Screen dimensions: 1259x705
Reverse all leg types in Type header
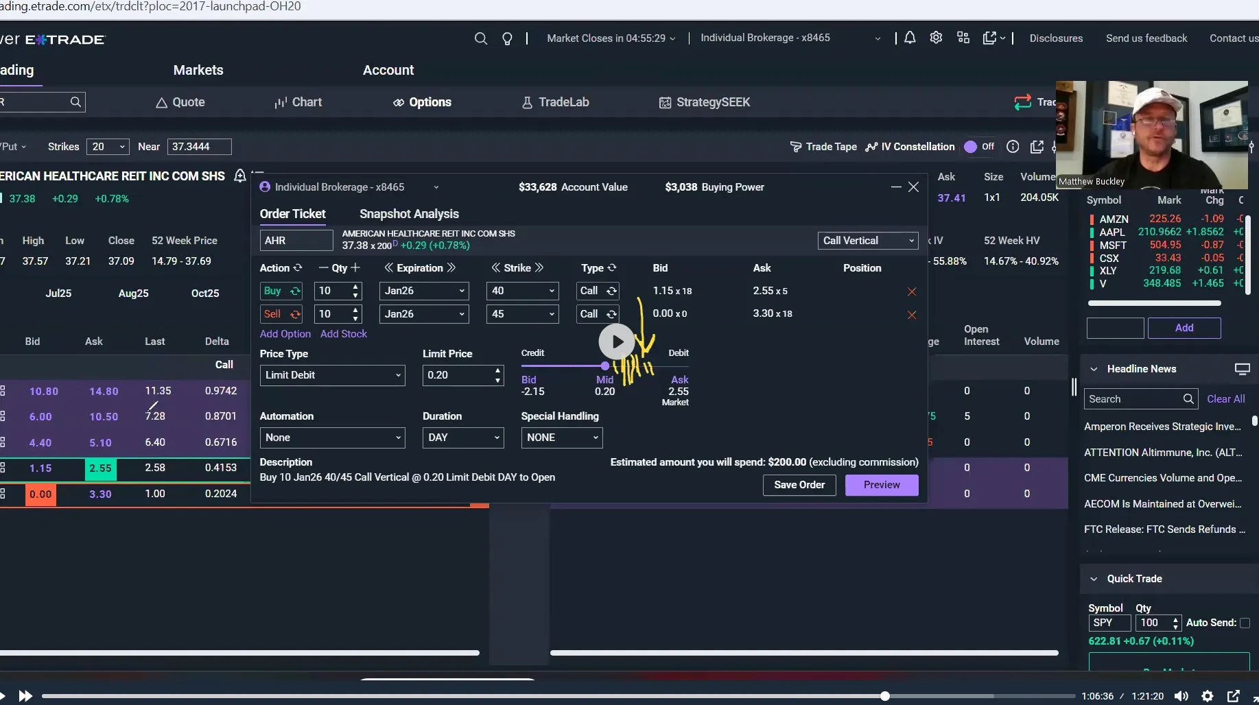(x=612, y=267)
